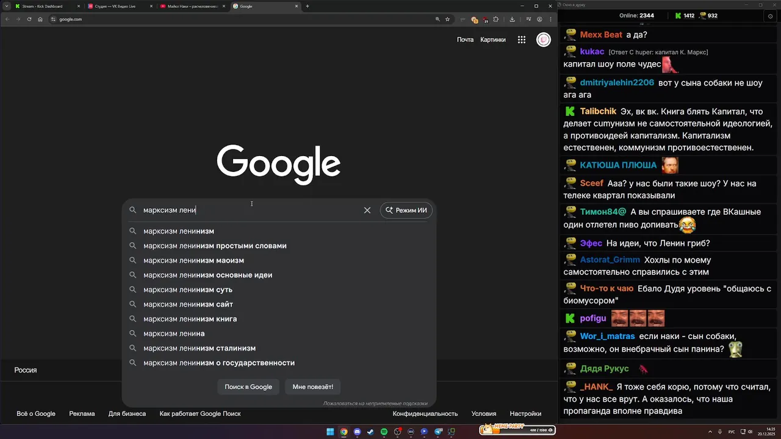This screenshot has width=781, height=439.
Task: Open Всё о Google footer link
Action: 36,413
